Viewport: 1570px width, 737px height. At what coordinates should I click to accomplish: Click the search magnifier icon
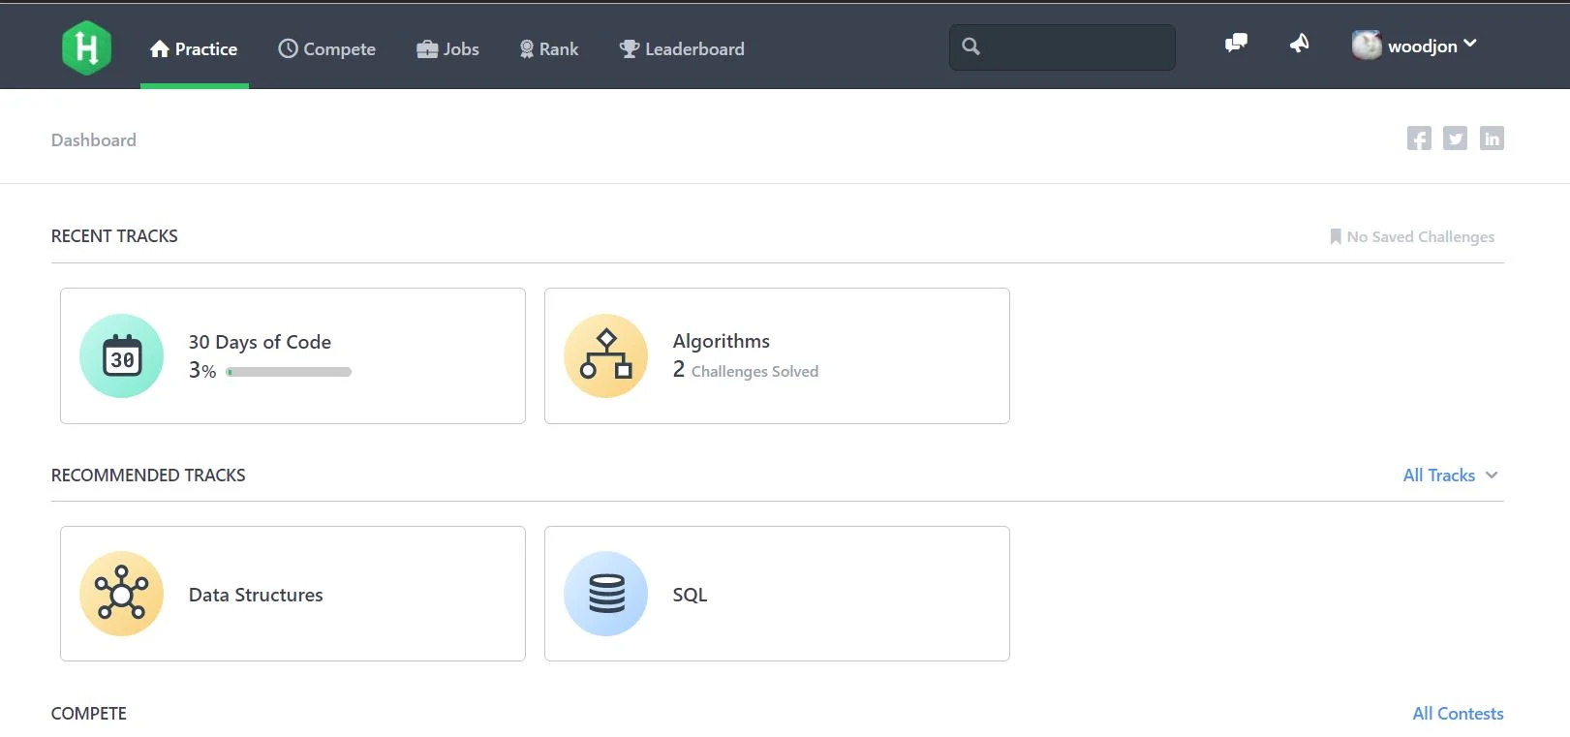[x=970, y=46]
